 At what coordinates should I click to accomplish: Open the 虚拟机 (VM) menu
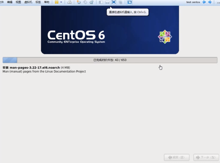[x=28, y=2]
